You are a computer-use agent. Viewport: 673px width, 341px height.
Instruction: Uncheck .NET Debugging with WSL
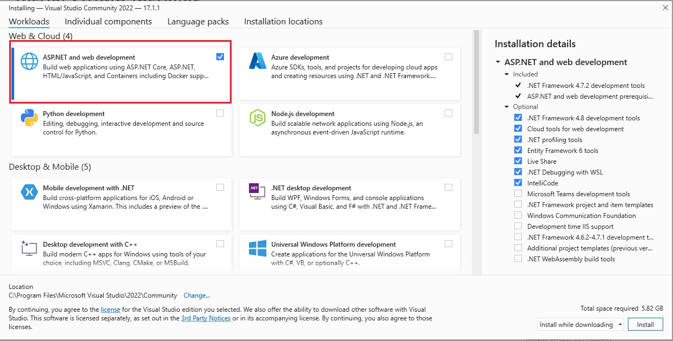pos(518,172)
